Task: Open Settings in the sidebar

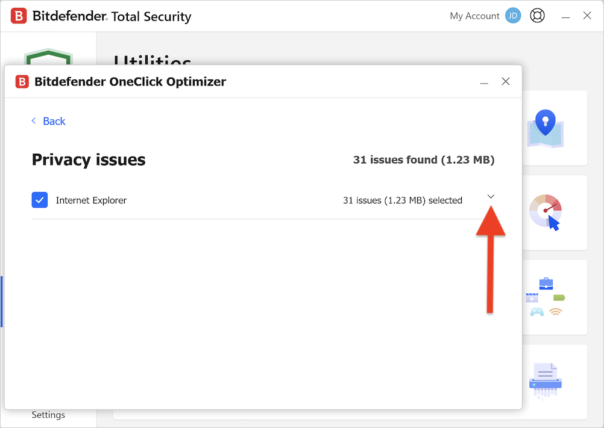Action: pos(48,415)
